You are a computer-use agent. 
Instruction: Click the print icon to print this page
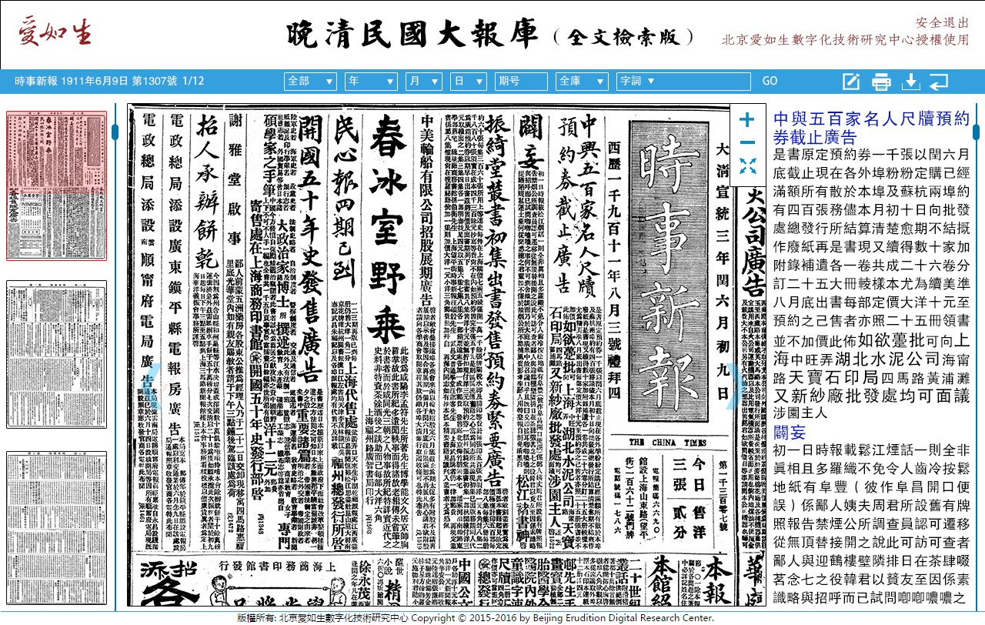click(880, 81)
